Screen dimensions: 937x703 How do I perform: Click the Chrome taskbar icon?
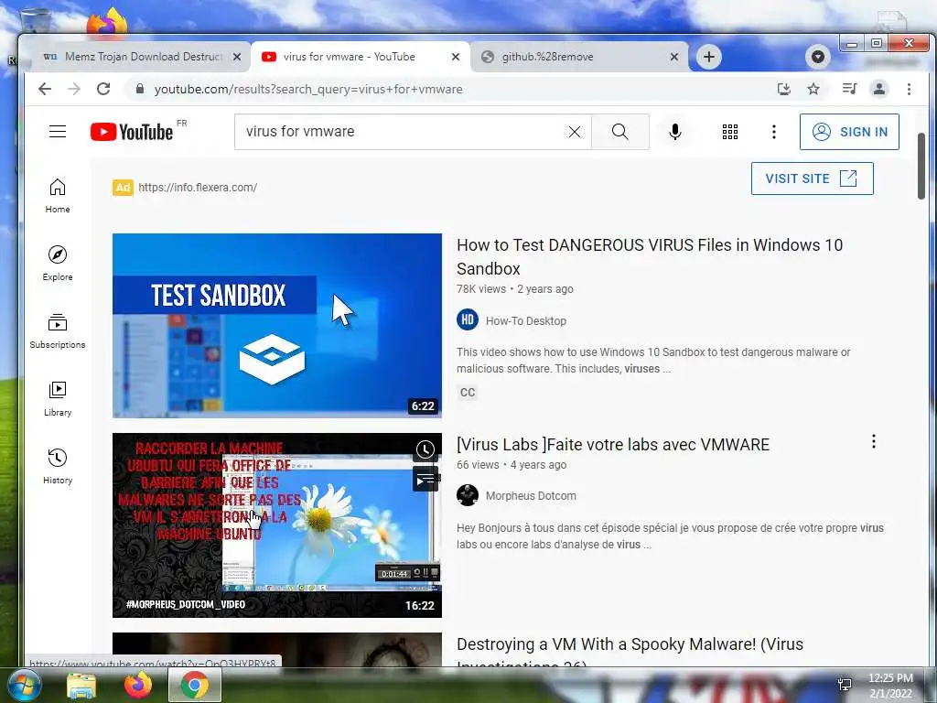195,685
